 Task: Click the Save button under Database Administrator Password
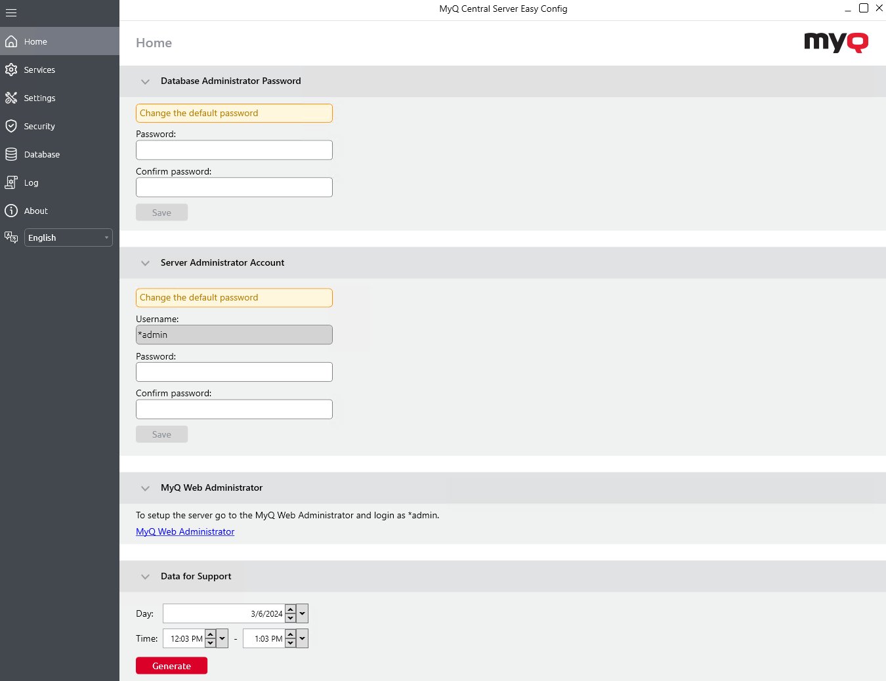[161, 212]
